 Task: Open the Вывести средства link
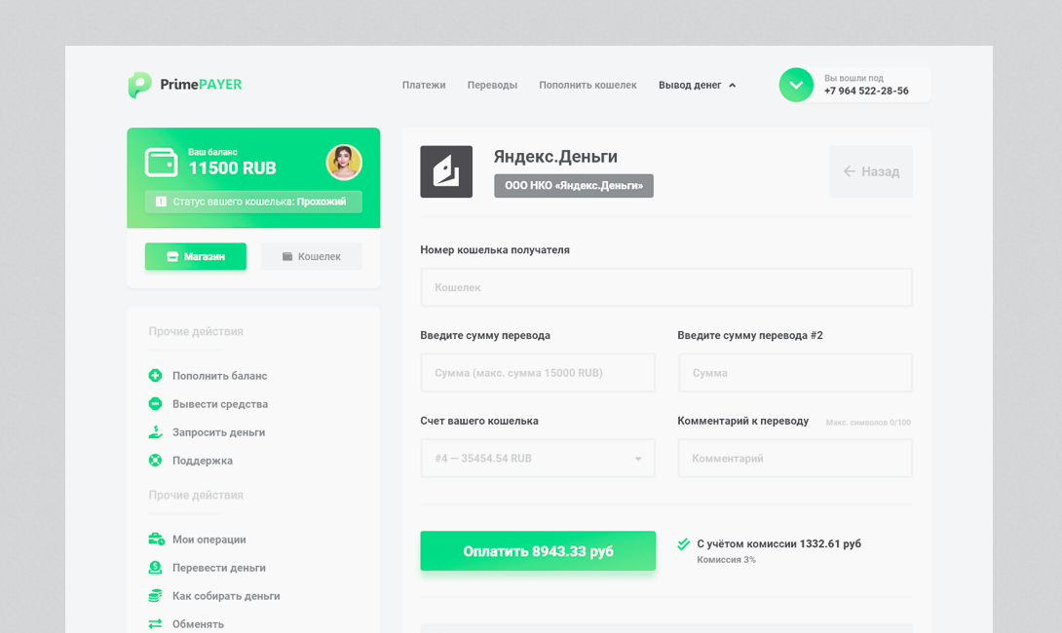(x=220, y=404)
